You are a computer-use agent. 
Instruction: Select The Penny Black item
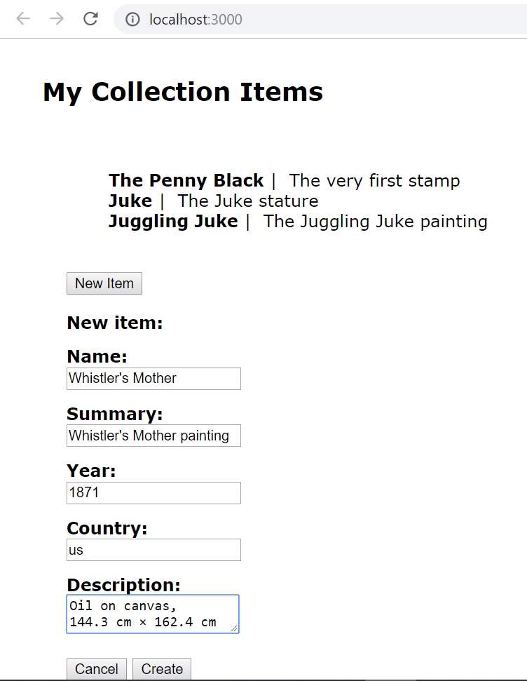pos(186,181)
